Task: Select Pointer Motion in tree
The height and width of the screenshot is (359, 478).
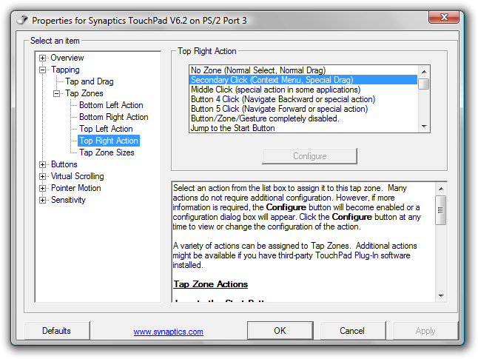Action: click(76, 188)
